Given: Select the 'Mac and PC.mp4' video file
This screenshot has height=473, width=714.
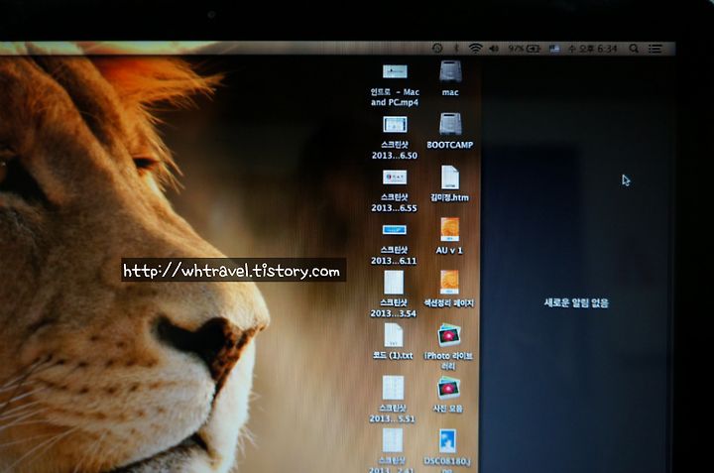Looking at the screenshot, I should click(395, 72).
